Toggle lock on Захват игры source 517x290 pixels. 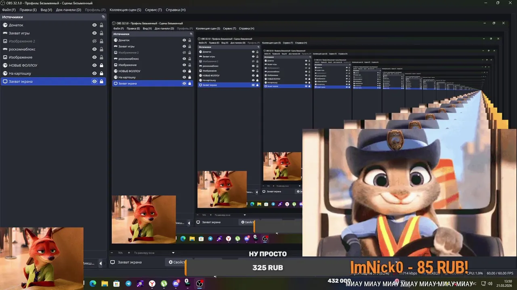pos(101,33)
